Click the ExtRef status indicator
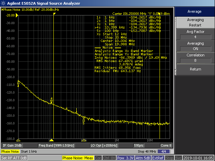The width and height of the screenshot is (215, 161). pyautogui.click(x=158, y=158)
